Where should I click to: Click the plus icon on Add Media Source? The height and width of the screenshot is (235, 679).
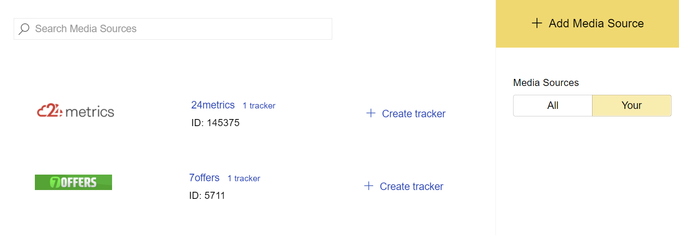click(x=536, y=23)
